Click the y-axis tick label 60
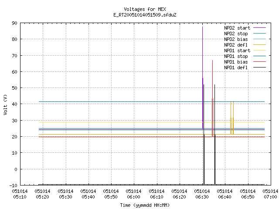The width and height of the screenshot is (279, 209). click(14, 72)
